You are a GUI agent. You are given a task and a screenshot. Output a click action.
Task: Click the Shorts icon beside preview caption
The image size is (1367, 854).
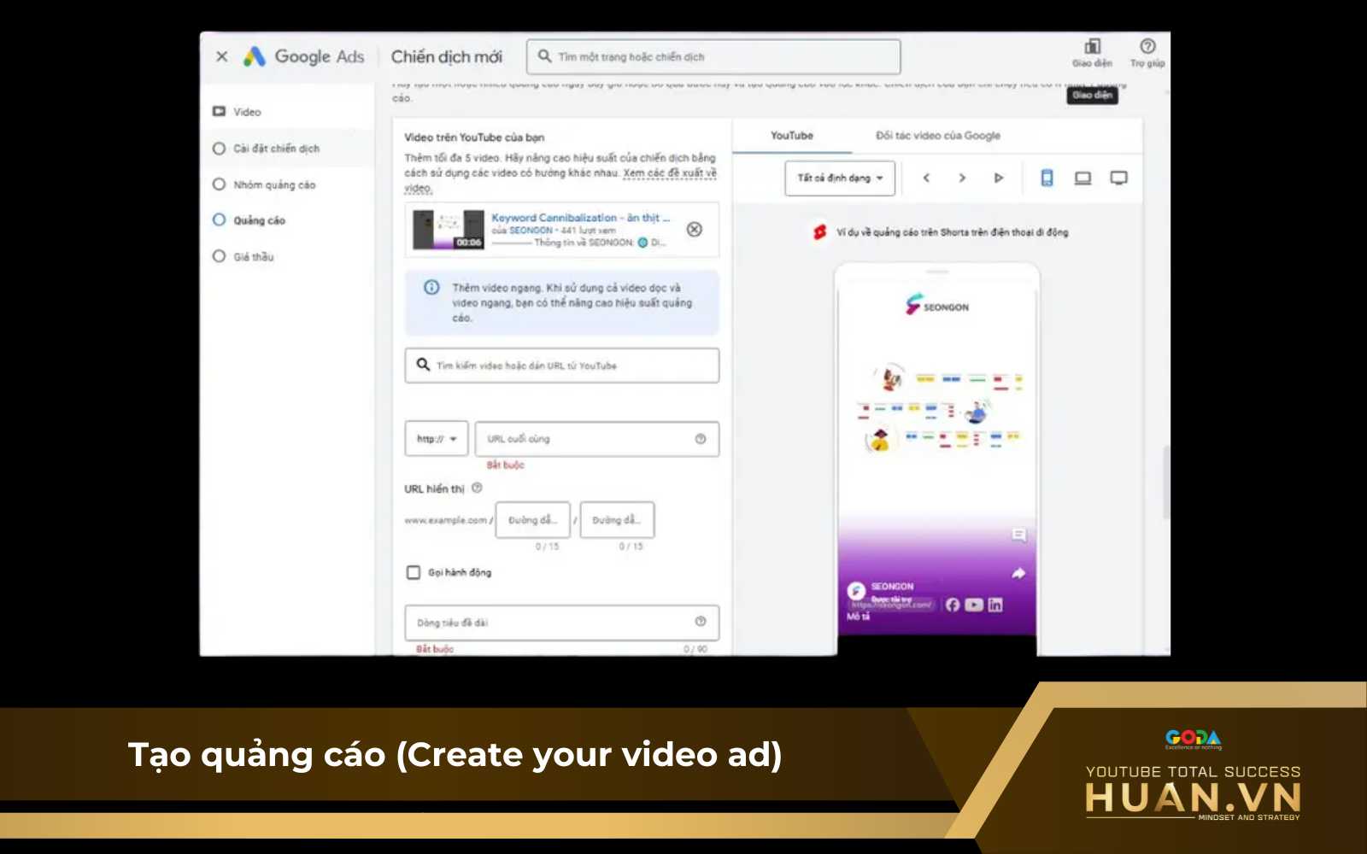[x=820, y=232]
